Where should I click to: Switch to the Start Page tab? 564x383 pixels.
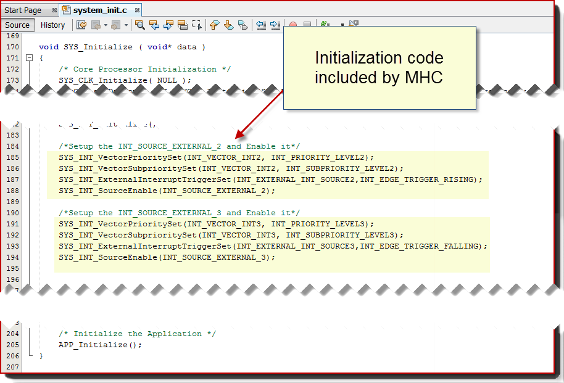[25, 9]
